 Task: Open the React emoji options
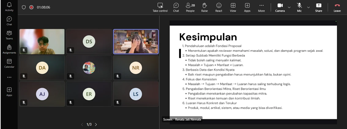218,7
